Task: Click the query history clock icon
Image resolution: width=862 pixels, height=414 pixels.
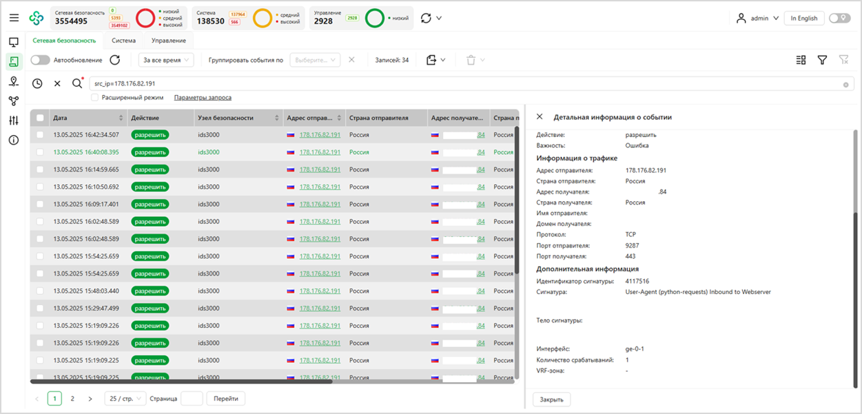Action: point(37,83)
